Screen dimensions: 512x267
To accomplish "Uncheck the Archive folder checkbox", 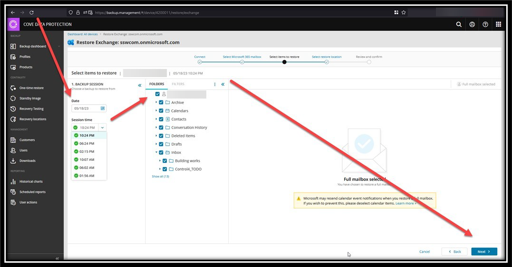I will pos(161,102).
